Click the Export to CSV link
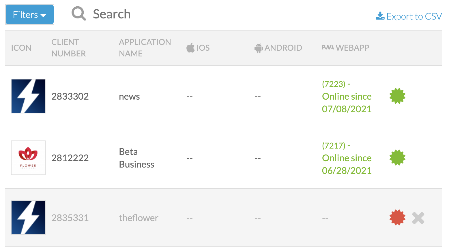449x247 pixels. pyautogui.click(x=409, y=16)
